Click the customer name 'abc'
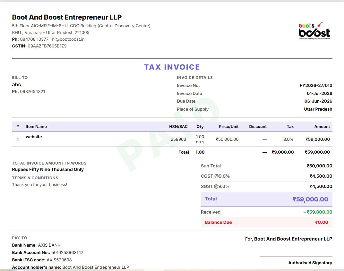The height and width of the screenshot is (271, 344). pos(16,85)
